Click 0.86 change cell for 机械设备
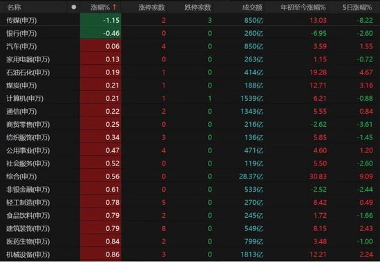 click(x=101, y=254)
